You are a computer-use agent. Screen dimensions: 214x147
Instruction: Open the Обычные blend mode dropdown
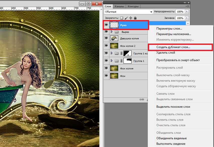click(x=129, y=12)
